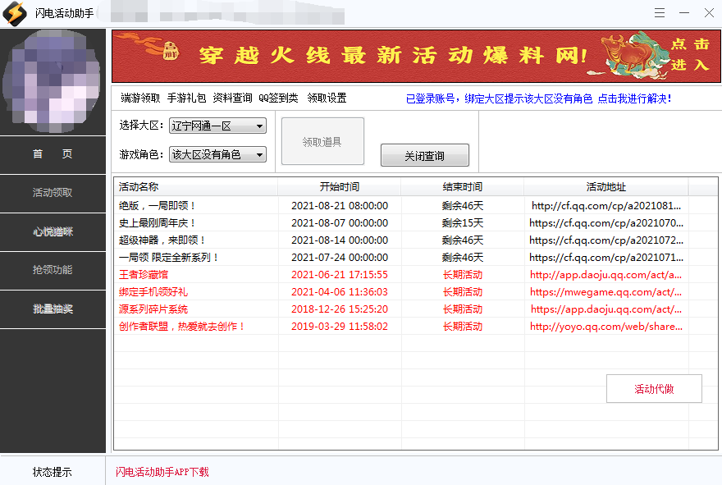Open the 端游领取 menu
Image resolution: width=722 pixels, height=485 pixels.
pos(140,98)
